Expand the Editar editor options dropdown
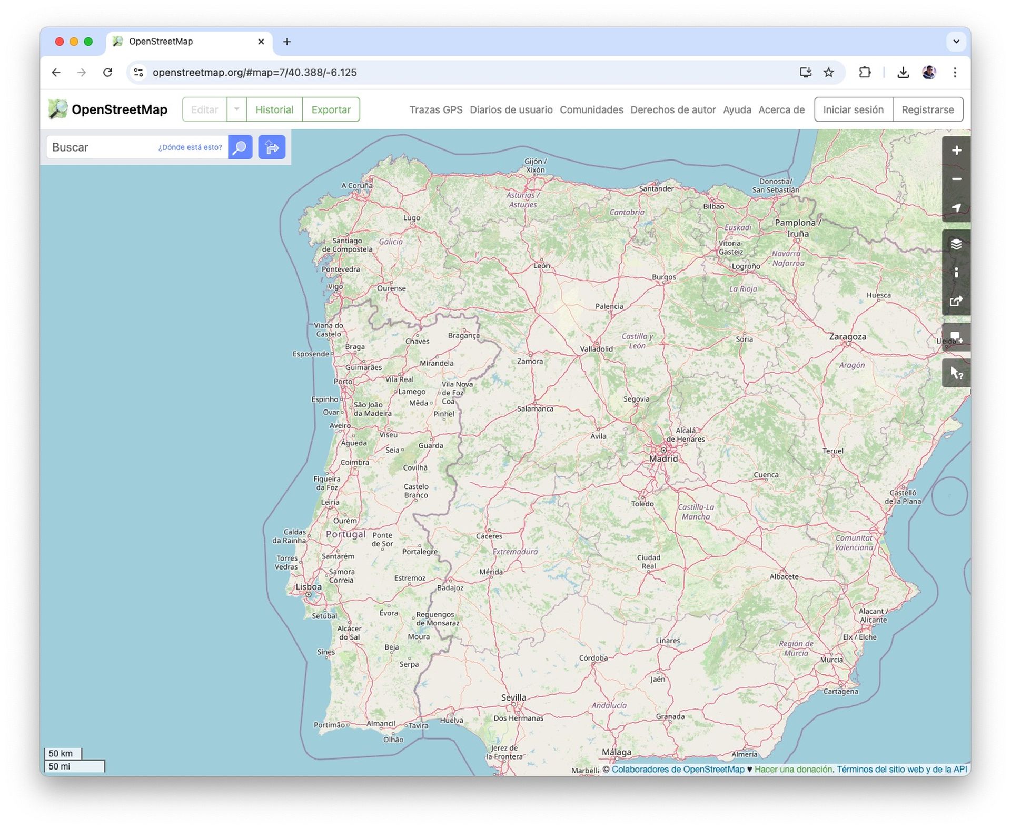 coord(236,109)
